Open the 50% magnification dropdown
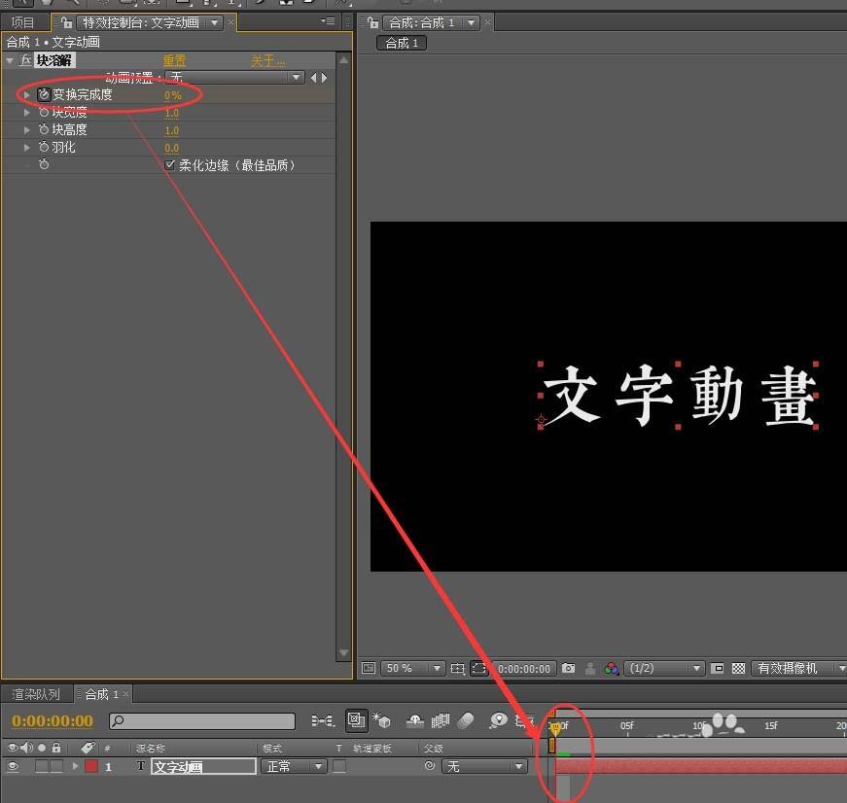The height and width of the screenshot is (803, 847). coord(412,668)
